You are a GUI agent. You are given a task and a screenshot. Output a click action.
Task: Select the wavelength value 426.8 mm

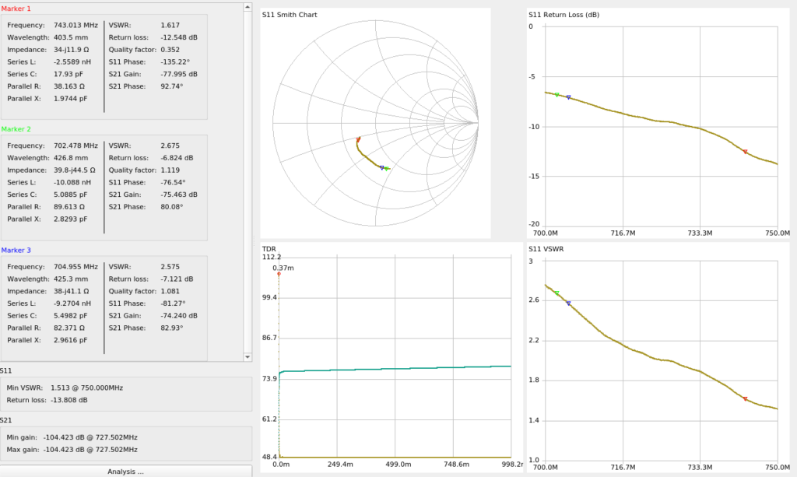point(71,158)
